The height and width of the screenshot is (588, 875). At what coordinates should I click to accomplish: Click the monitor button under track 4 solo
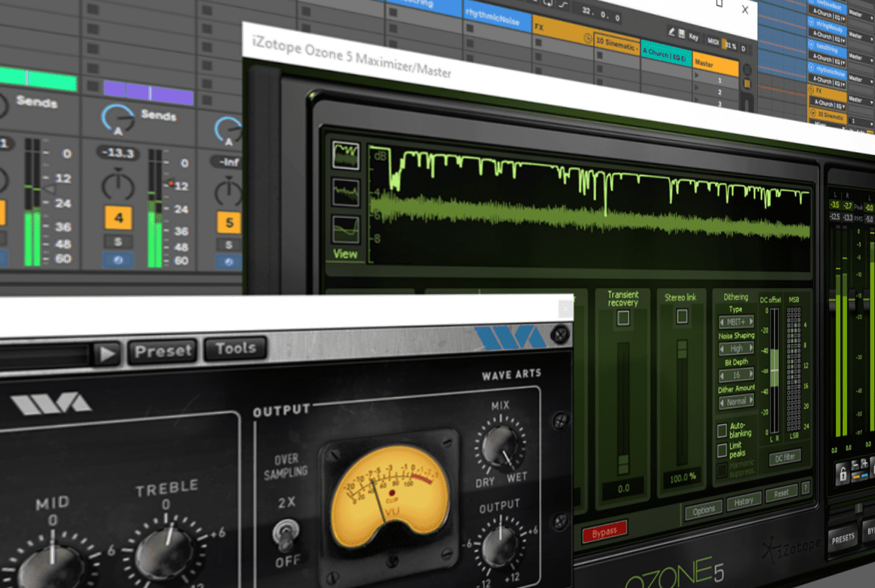point(118,260)
